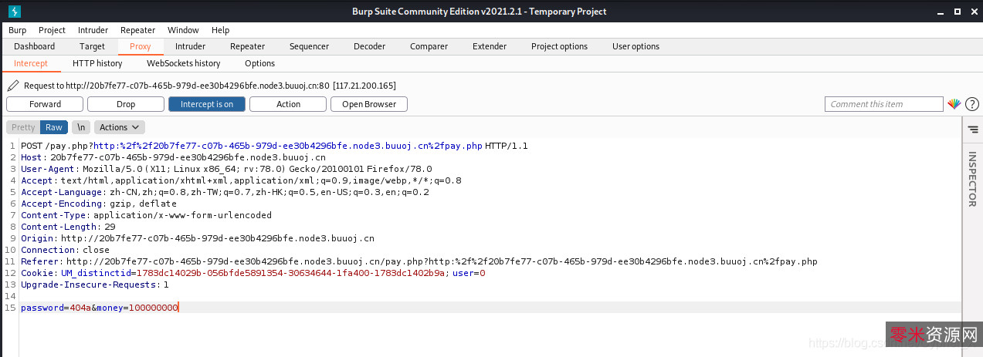Open the Action menu button

click(x=288, y=104)
